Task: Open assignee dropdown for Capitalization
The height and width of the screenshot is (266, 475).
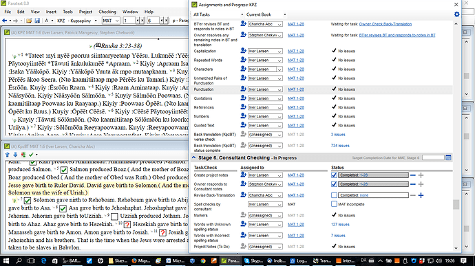Action: pyautogui.click(x=265, y=51)
